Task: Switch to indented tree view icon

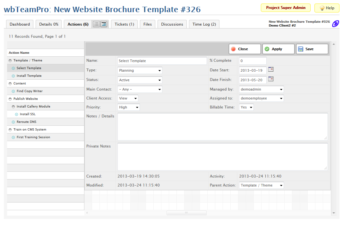Action: (104, 24)
